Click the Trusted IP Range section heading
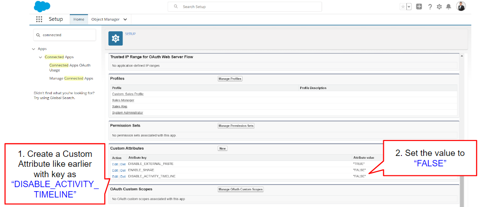484x207 pixels. click(152, 57)
